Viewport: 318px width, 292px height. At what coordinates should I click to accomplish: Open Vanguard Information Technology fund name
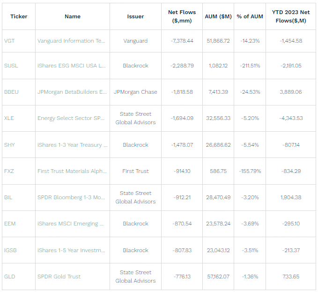(x=71, y=41)
